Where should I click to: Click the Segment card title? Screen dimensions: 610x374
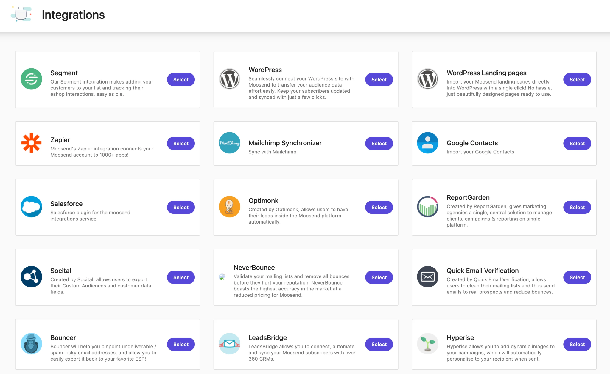64,73
